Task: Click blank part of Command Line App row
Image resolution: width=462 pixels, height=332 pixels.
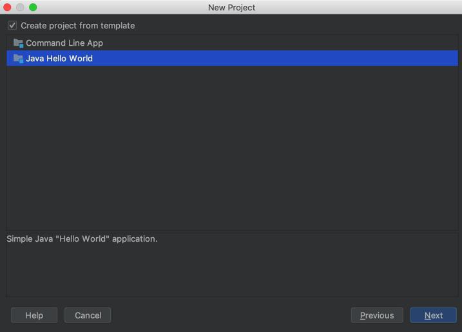Action: [280, 43]
